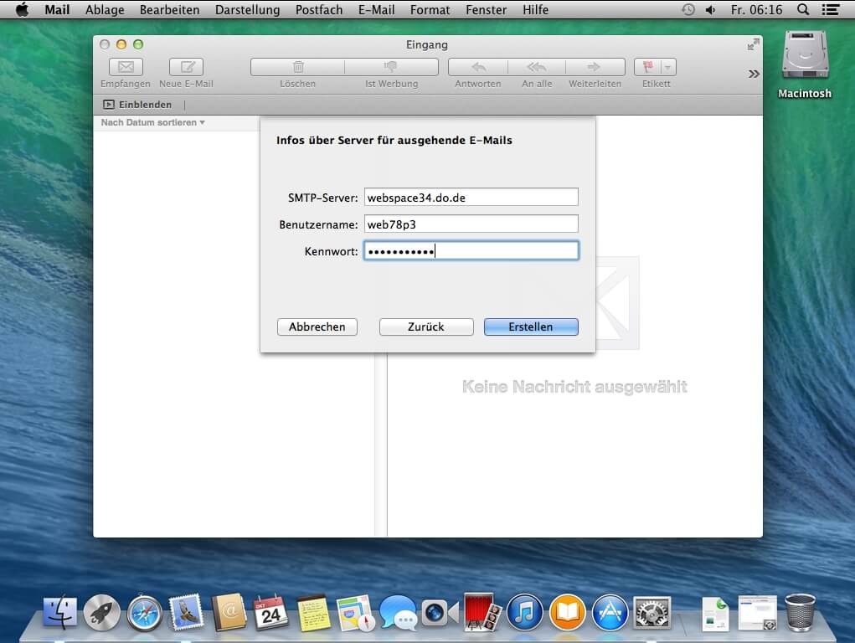The width and height of the screenshot is (855, 643).
Task: Open App Store in the Dock
Action: (x=610, y=613)
